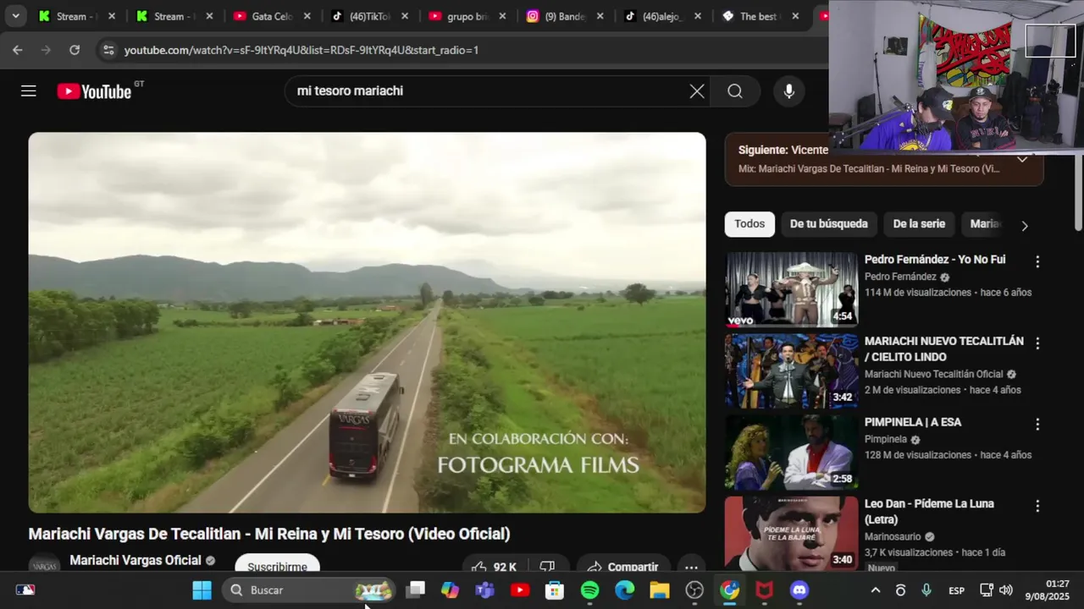1084x609 pixels.
Task: Open options for Leo Dan Pídeme La Luna
Action: click(x=1037, y=506)
